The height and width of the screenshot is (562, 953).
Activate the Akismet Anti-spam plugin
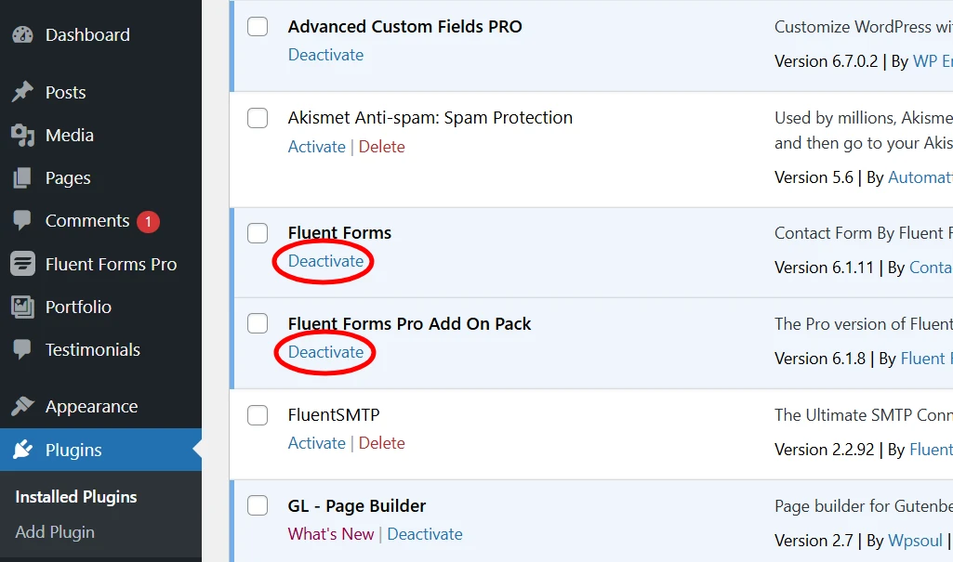(316, 146)
